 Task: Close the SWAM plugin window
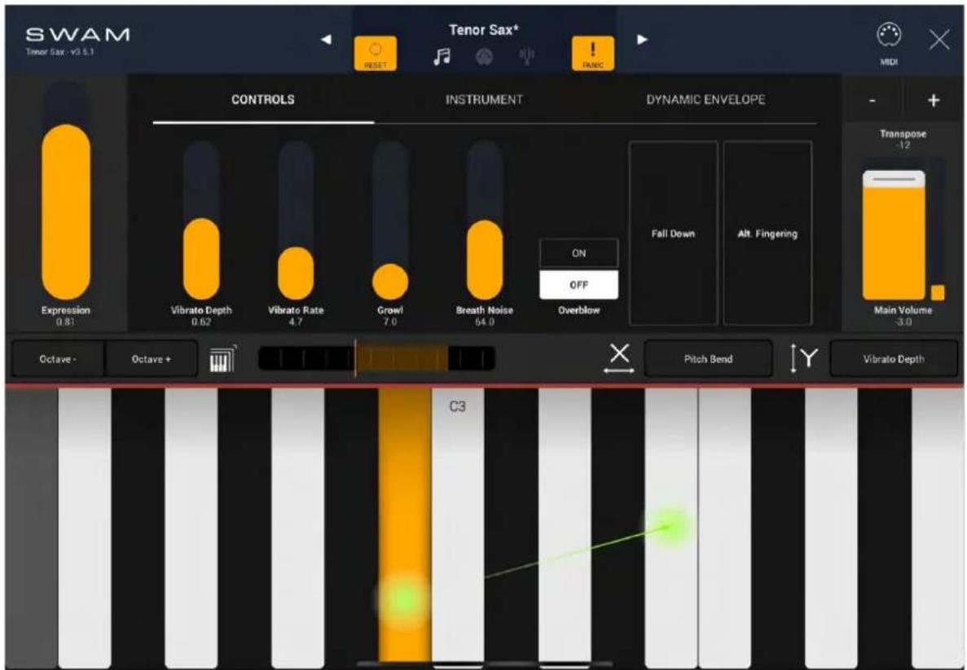pyautogui.click(x=939, y=40)
